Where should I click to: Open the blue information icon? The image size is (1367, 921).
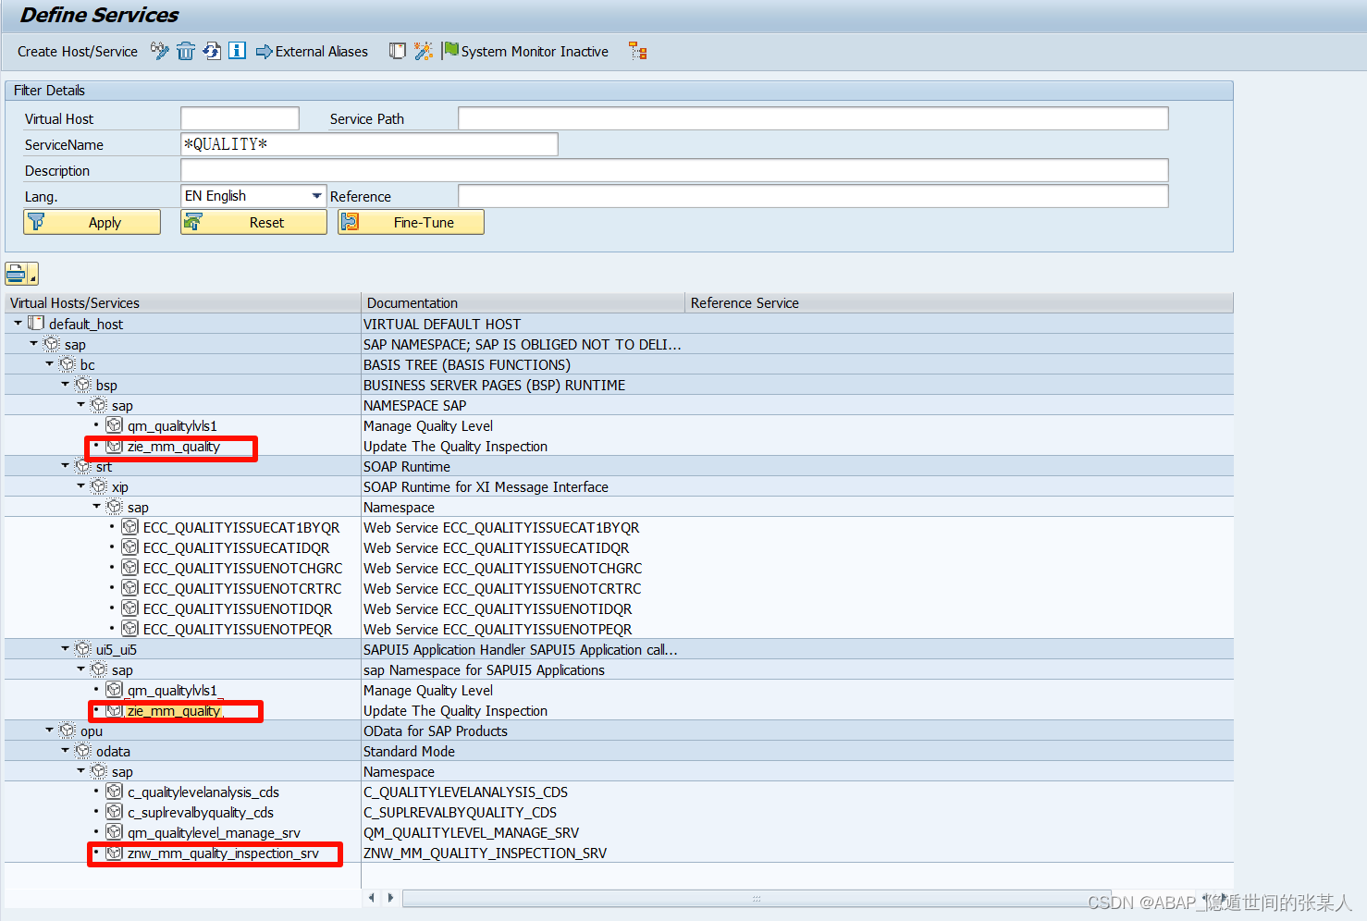(237, 51)
